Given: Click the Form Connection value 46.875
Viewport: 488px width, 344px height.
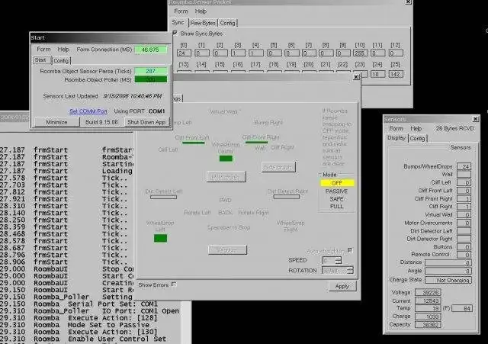Looking at the screenshot, I should tap(150, 50).
